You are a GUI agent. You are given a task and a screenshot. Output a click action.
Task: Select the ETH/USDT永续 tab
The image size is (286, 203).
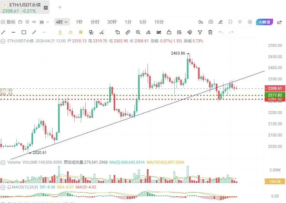coord(24,7)
